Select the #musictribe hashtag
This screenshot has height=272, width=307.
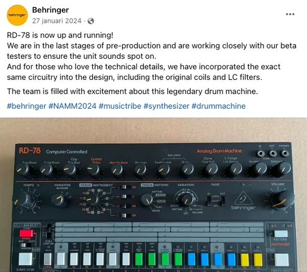(120, 106)
